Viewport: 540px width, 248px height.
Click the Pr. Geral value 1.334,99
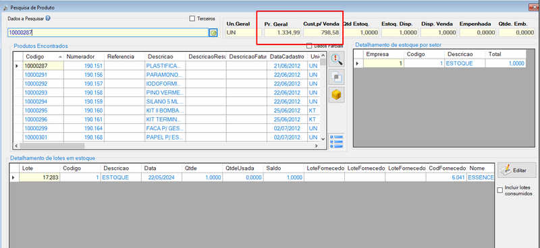click(x=283, y=32)
